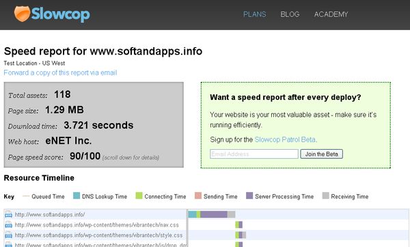Click the Sending Time pink swatch
Screen dimensions: 410x247
click(x=198, y=196)
